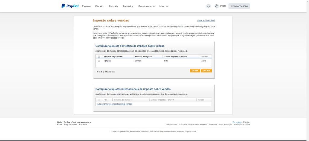The height and width of the screenshot is (141, 309).
Task: Expand the Mais dropdown menu
Action: (x=163, y=6)
